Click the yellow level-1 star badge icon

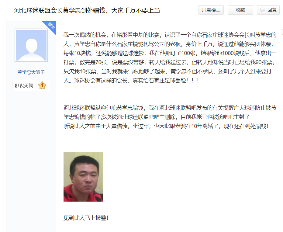(x=42, y=85)
